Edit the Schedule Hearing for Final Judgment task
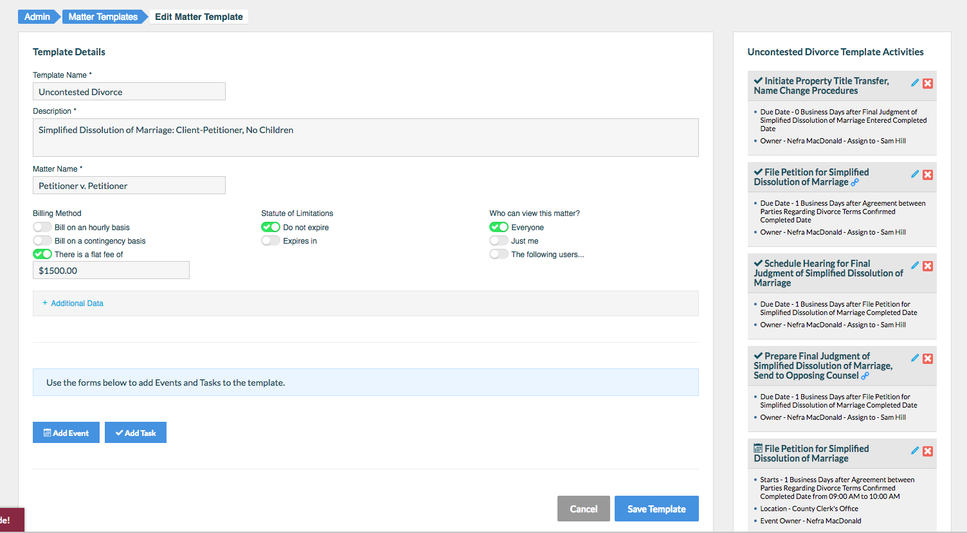This screenshot has height=533, width=967. (915, 266)
